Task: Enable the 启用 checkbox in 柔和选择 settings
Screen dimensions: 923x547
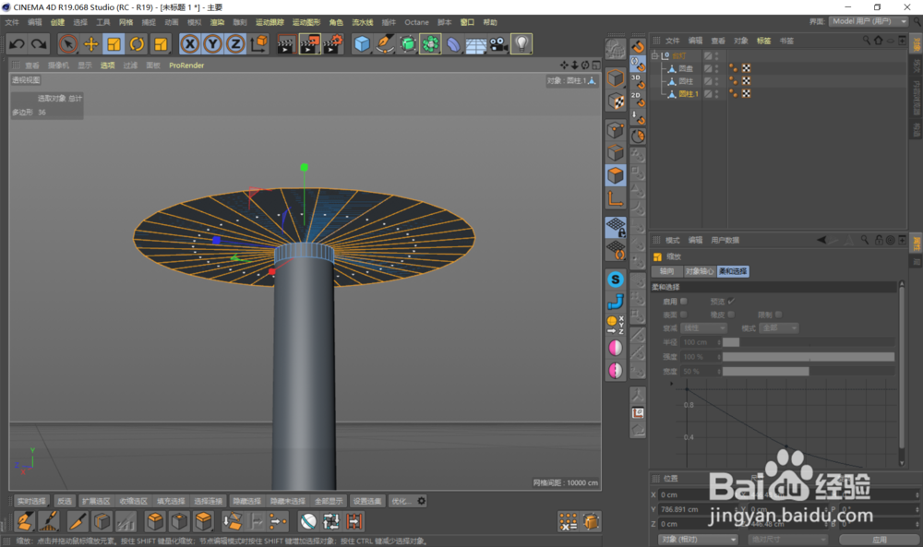Action: pos(683,302)
